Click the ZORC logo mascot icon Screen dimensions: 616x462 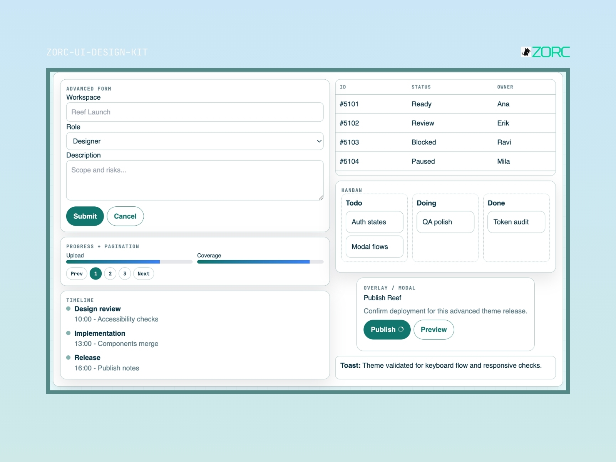pyautogui.click(x=526, y=52)
